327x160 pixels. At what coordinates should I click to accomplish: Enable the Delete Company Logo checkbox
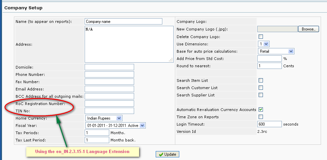[261, 37]
